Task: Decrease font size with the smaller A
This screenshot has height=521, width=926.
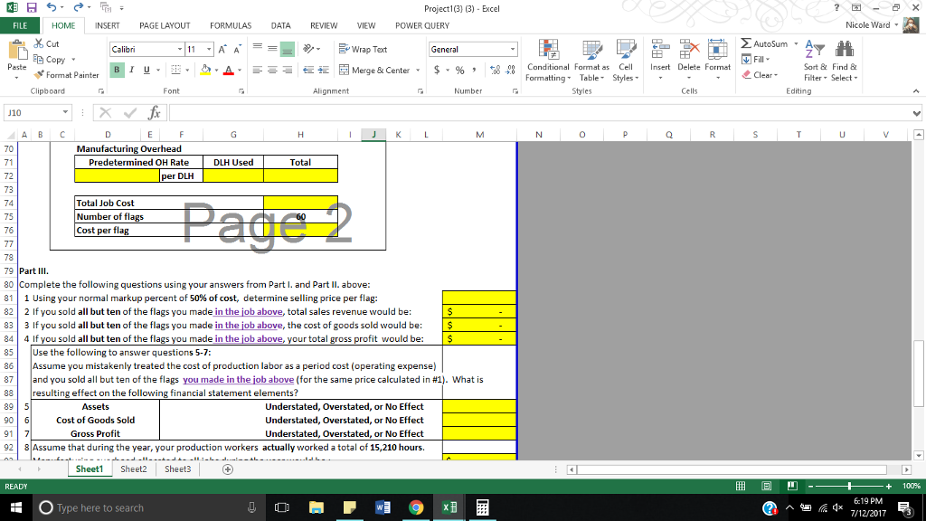Action: coord(237,50)
